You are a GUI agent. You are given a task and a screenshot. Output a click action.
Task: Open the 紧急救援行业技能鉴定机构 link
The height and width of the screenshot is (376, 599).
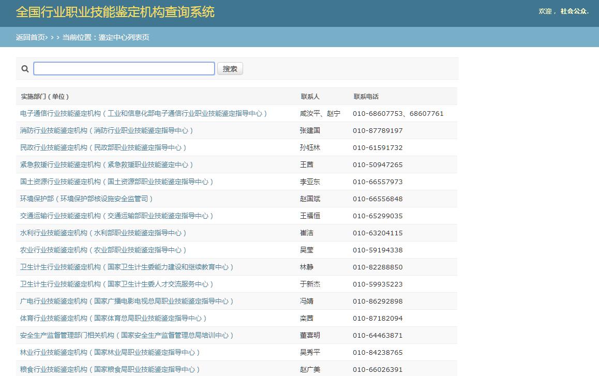coord(106,164)
